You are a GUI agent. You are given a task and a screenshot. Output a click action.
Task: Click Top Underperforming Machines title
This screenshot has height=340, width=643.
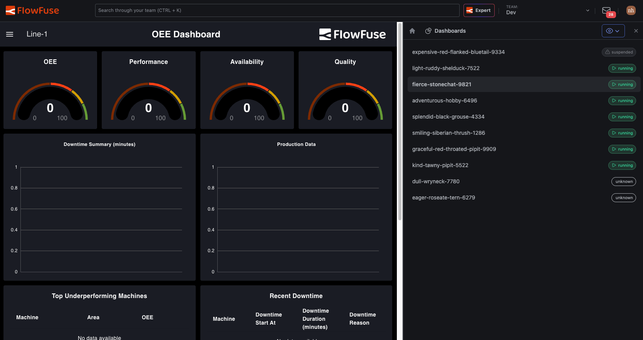[99, 296]
